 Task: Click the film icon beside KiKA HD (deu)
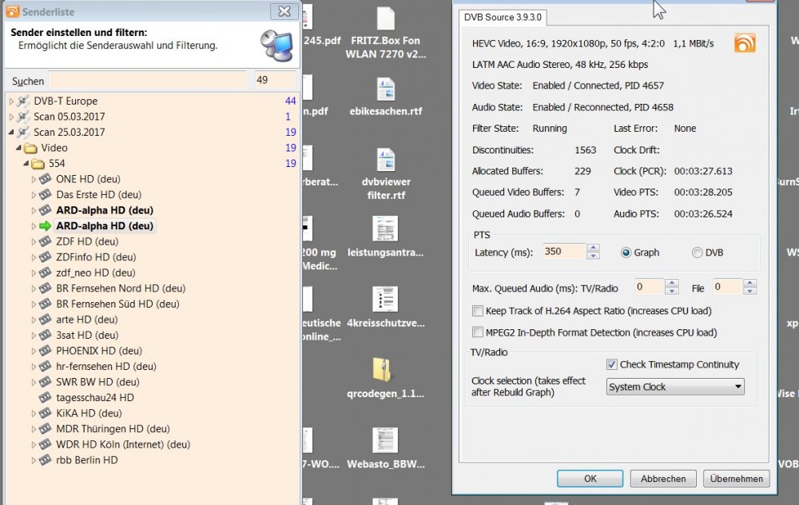point(46,413)
